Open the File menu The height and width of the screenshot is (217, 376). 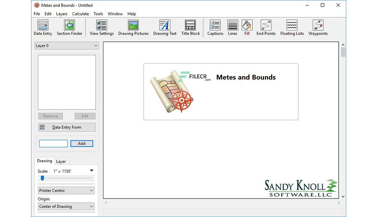click(x=37, y=14)
